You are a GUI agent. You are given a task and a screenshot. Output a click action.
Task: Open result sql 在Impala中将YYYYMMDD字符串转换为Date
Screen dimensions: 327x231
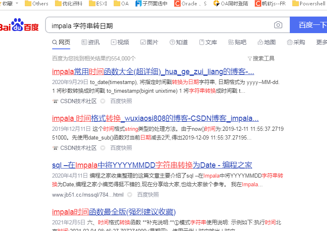tap(152, 165)
